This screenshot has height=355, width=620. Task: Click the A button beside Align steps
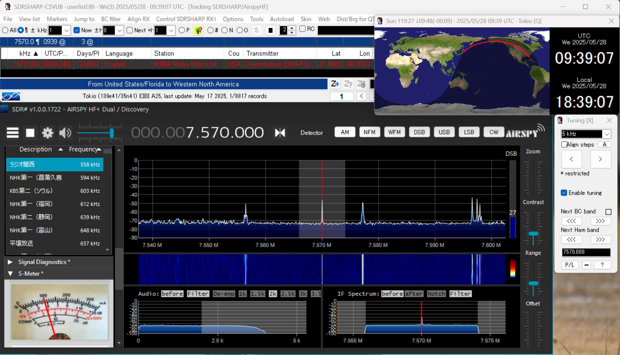pyautogui.click(x=604, y=145)
